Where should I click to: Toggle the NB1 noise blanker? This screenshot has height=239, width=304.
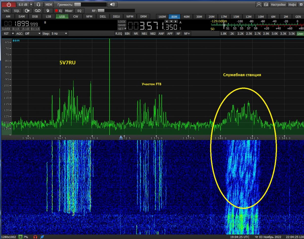[144, 33]
